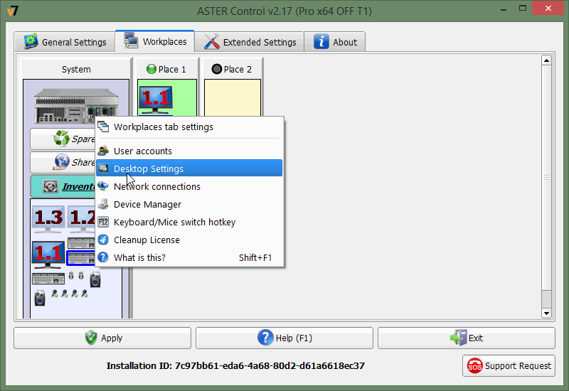Click the Place 2 dark status indicator
Screen dimensions: 569x391
point(216,70)
